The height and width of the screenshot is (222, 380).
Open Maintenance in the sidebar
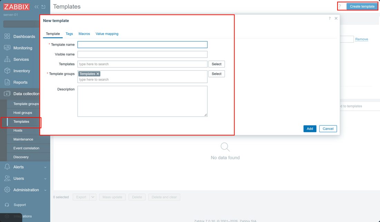[23, 139]
